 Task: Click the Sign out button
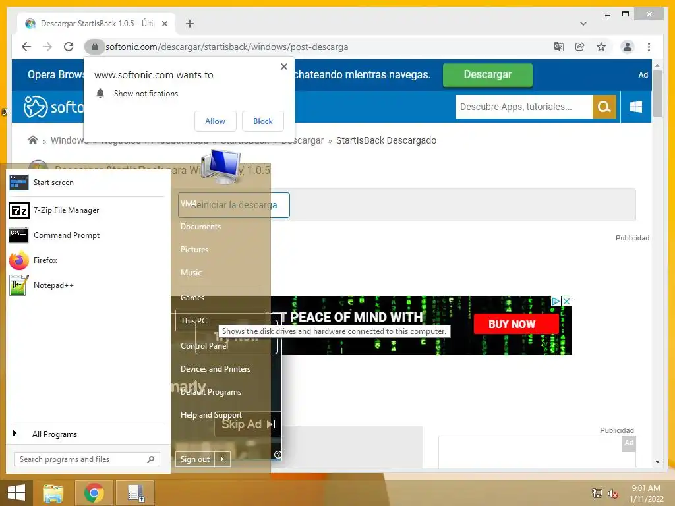(195, 459)
